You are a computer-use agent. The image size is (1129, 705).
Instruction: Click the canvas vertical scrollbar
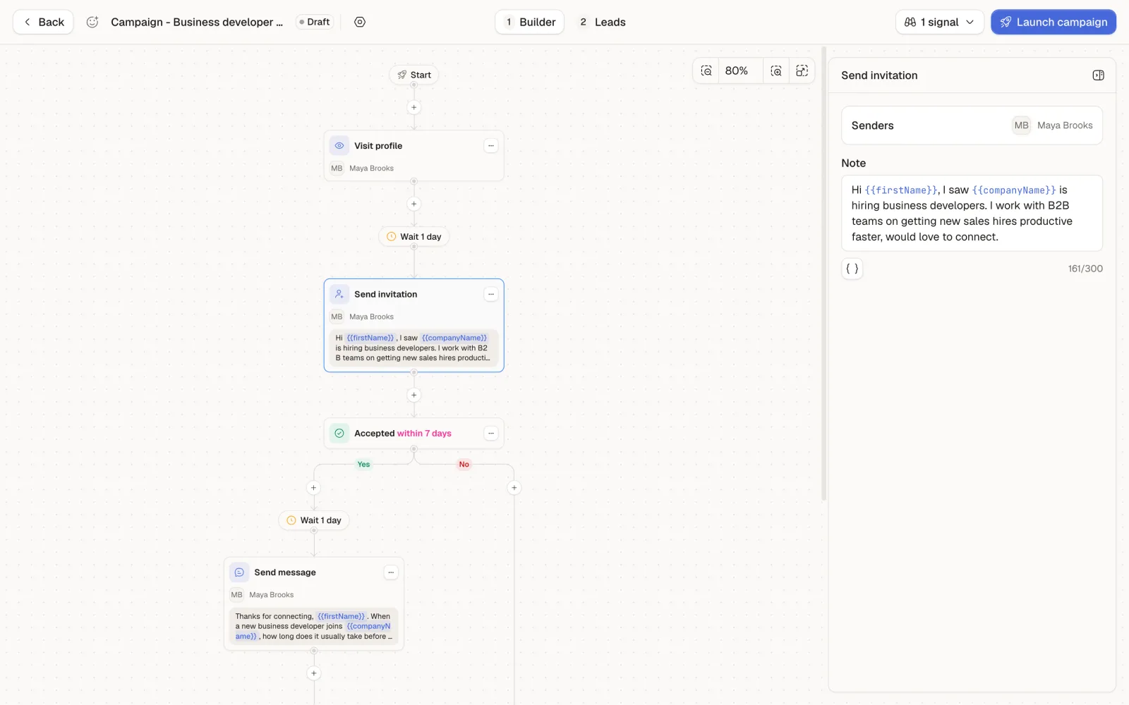(823, 274)
